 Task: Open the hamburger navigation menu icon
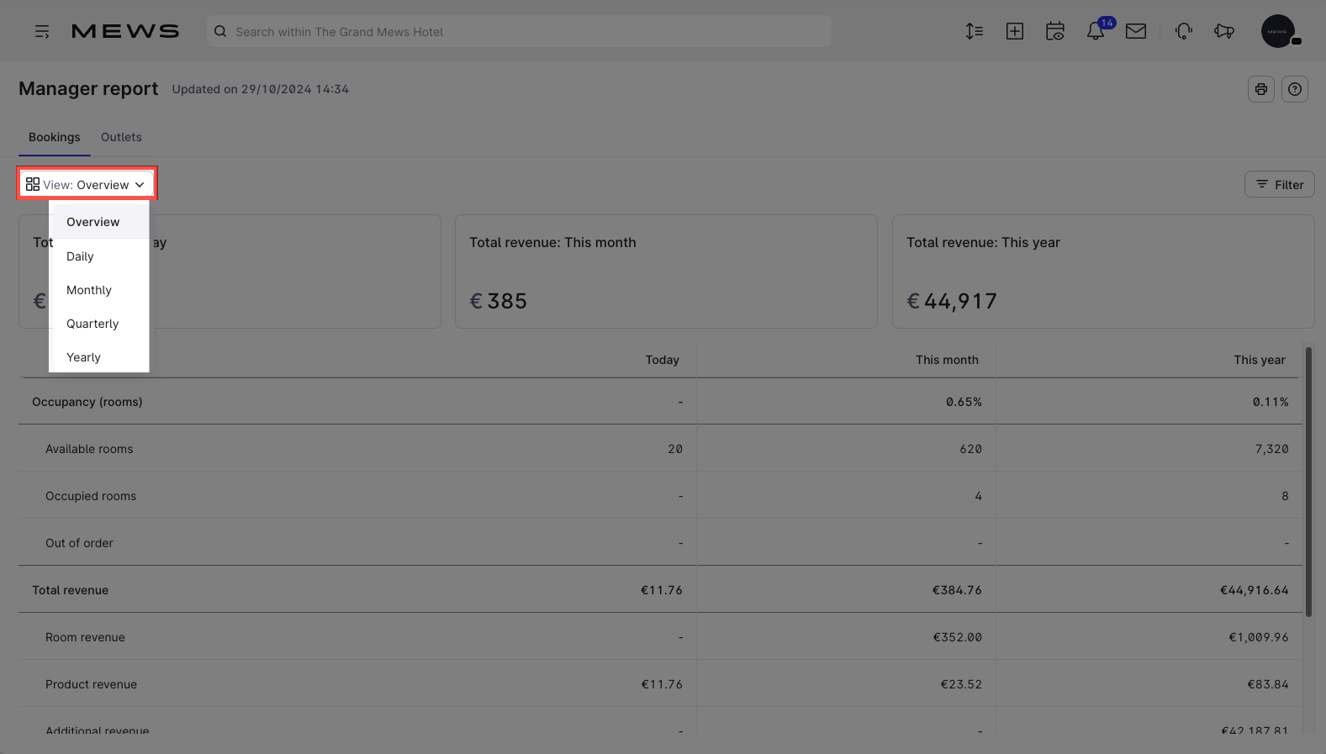pos(42,32)
